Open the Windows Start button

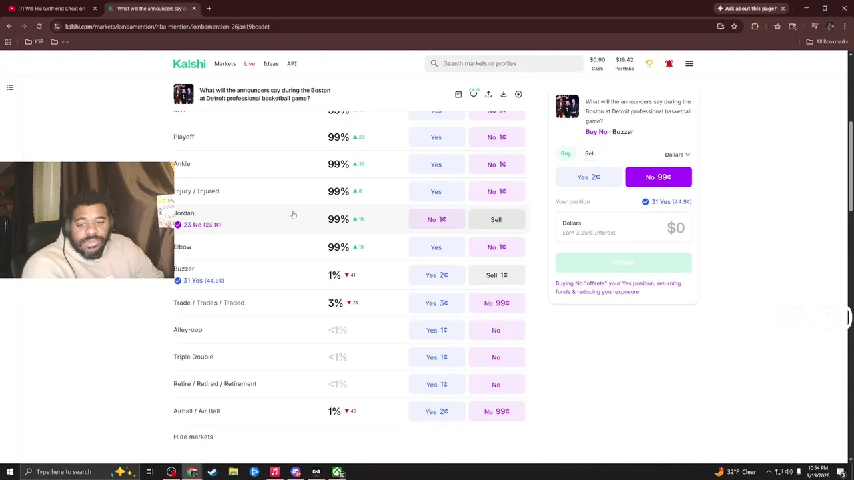[x=10, y=472]
